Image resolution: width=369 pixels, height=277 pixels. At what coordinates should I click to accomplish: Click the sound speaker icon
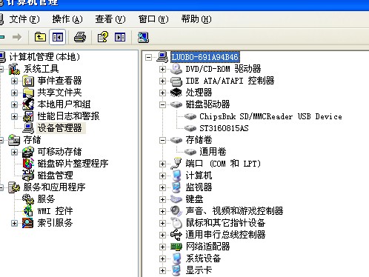[x=176, y=211]
